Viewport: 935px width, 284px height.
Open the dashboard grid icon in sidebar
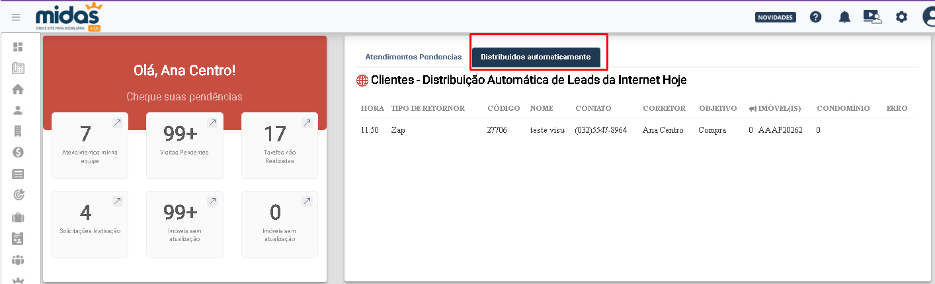pyautogui.click(x=18, y=47)
